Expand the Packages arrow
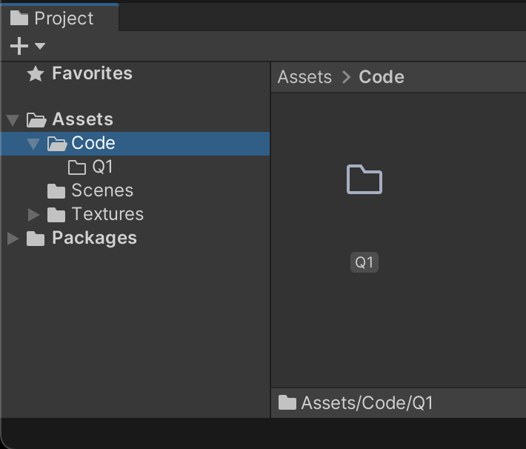Screen dimensions: 526x449 pyautogui.click(x=13, y=238)
